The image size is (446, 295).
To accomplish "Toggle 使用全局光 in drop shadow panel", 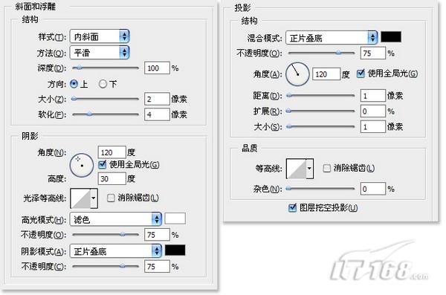I will pos(361,74).
